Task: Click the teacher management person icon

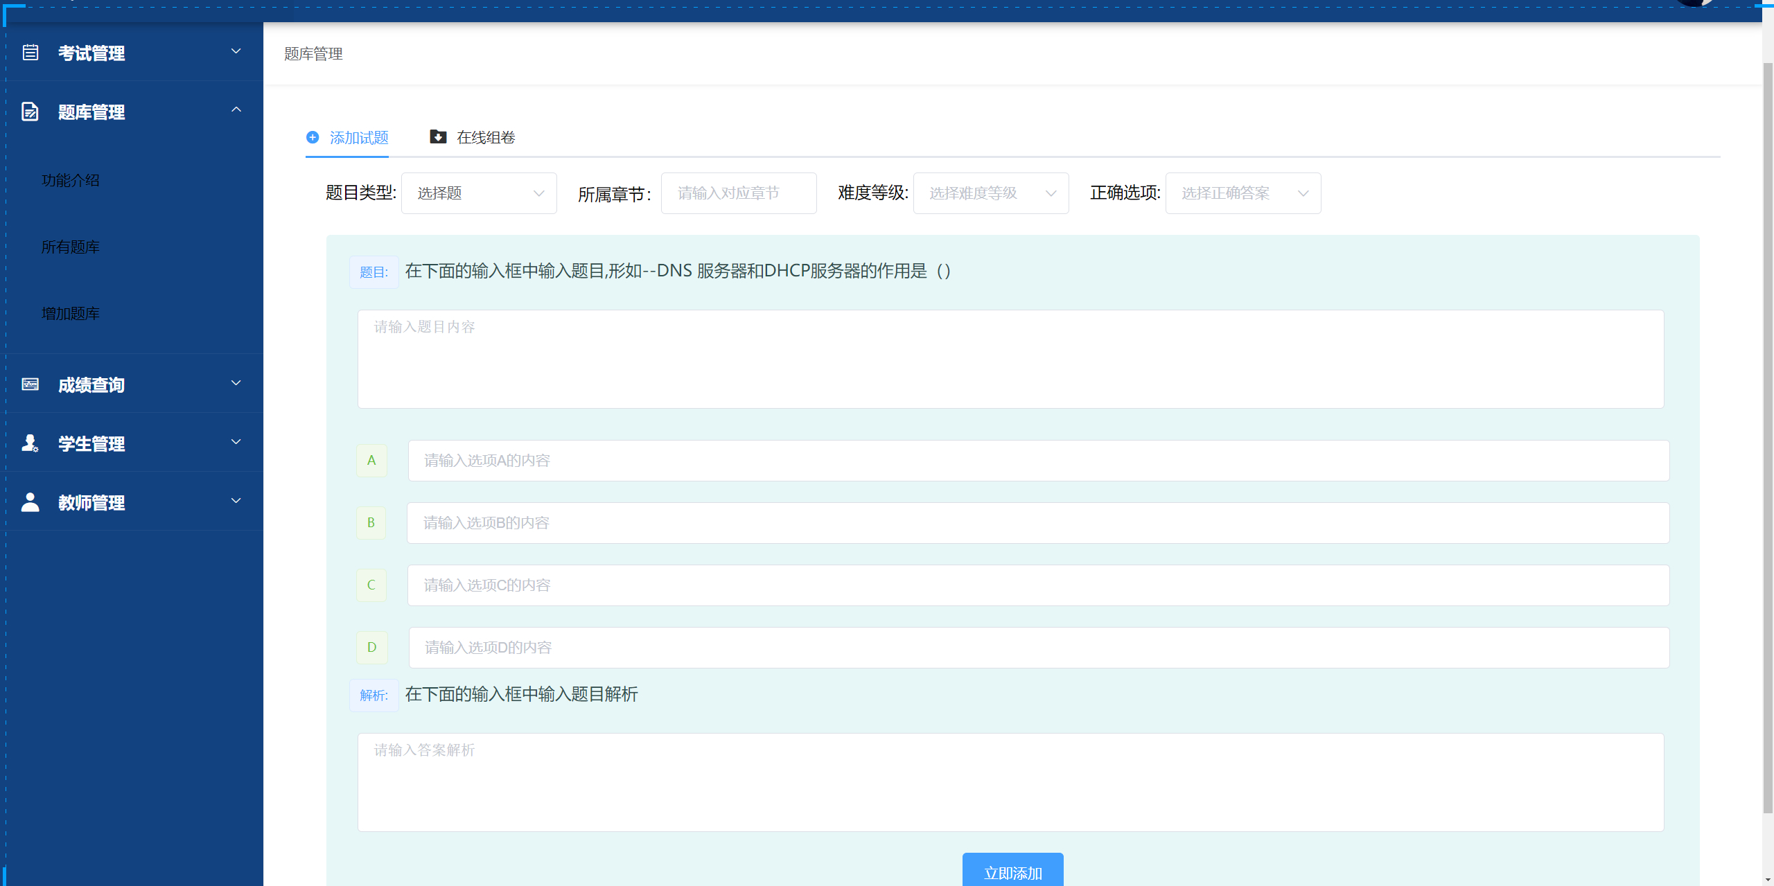Action: click(30, 502)
